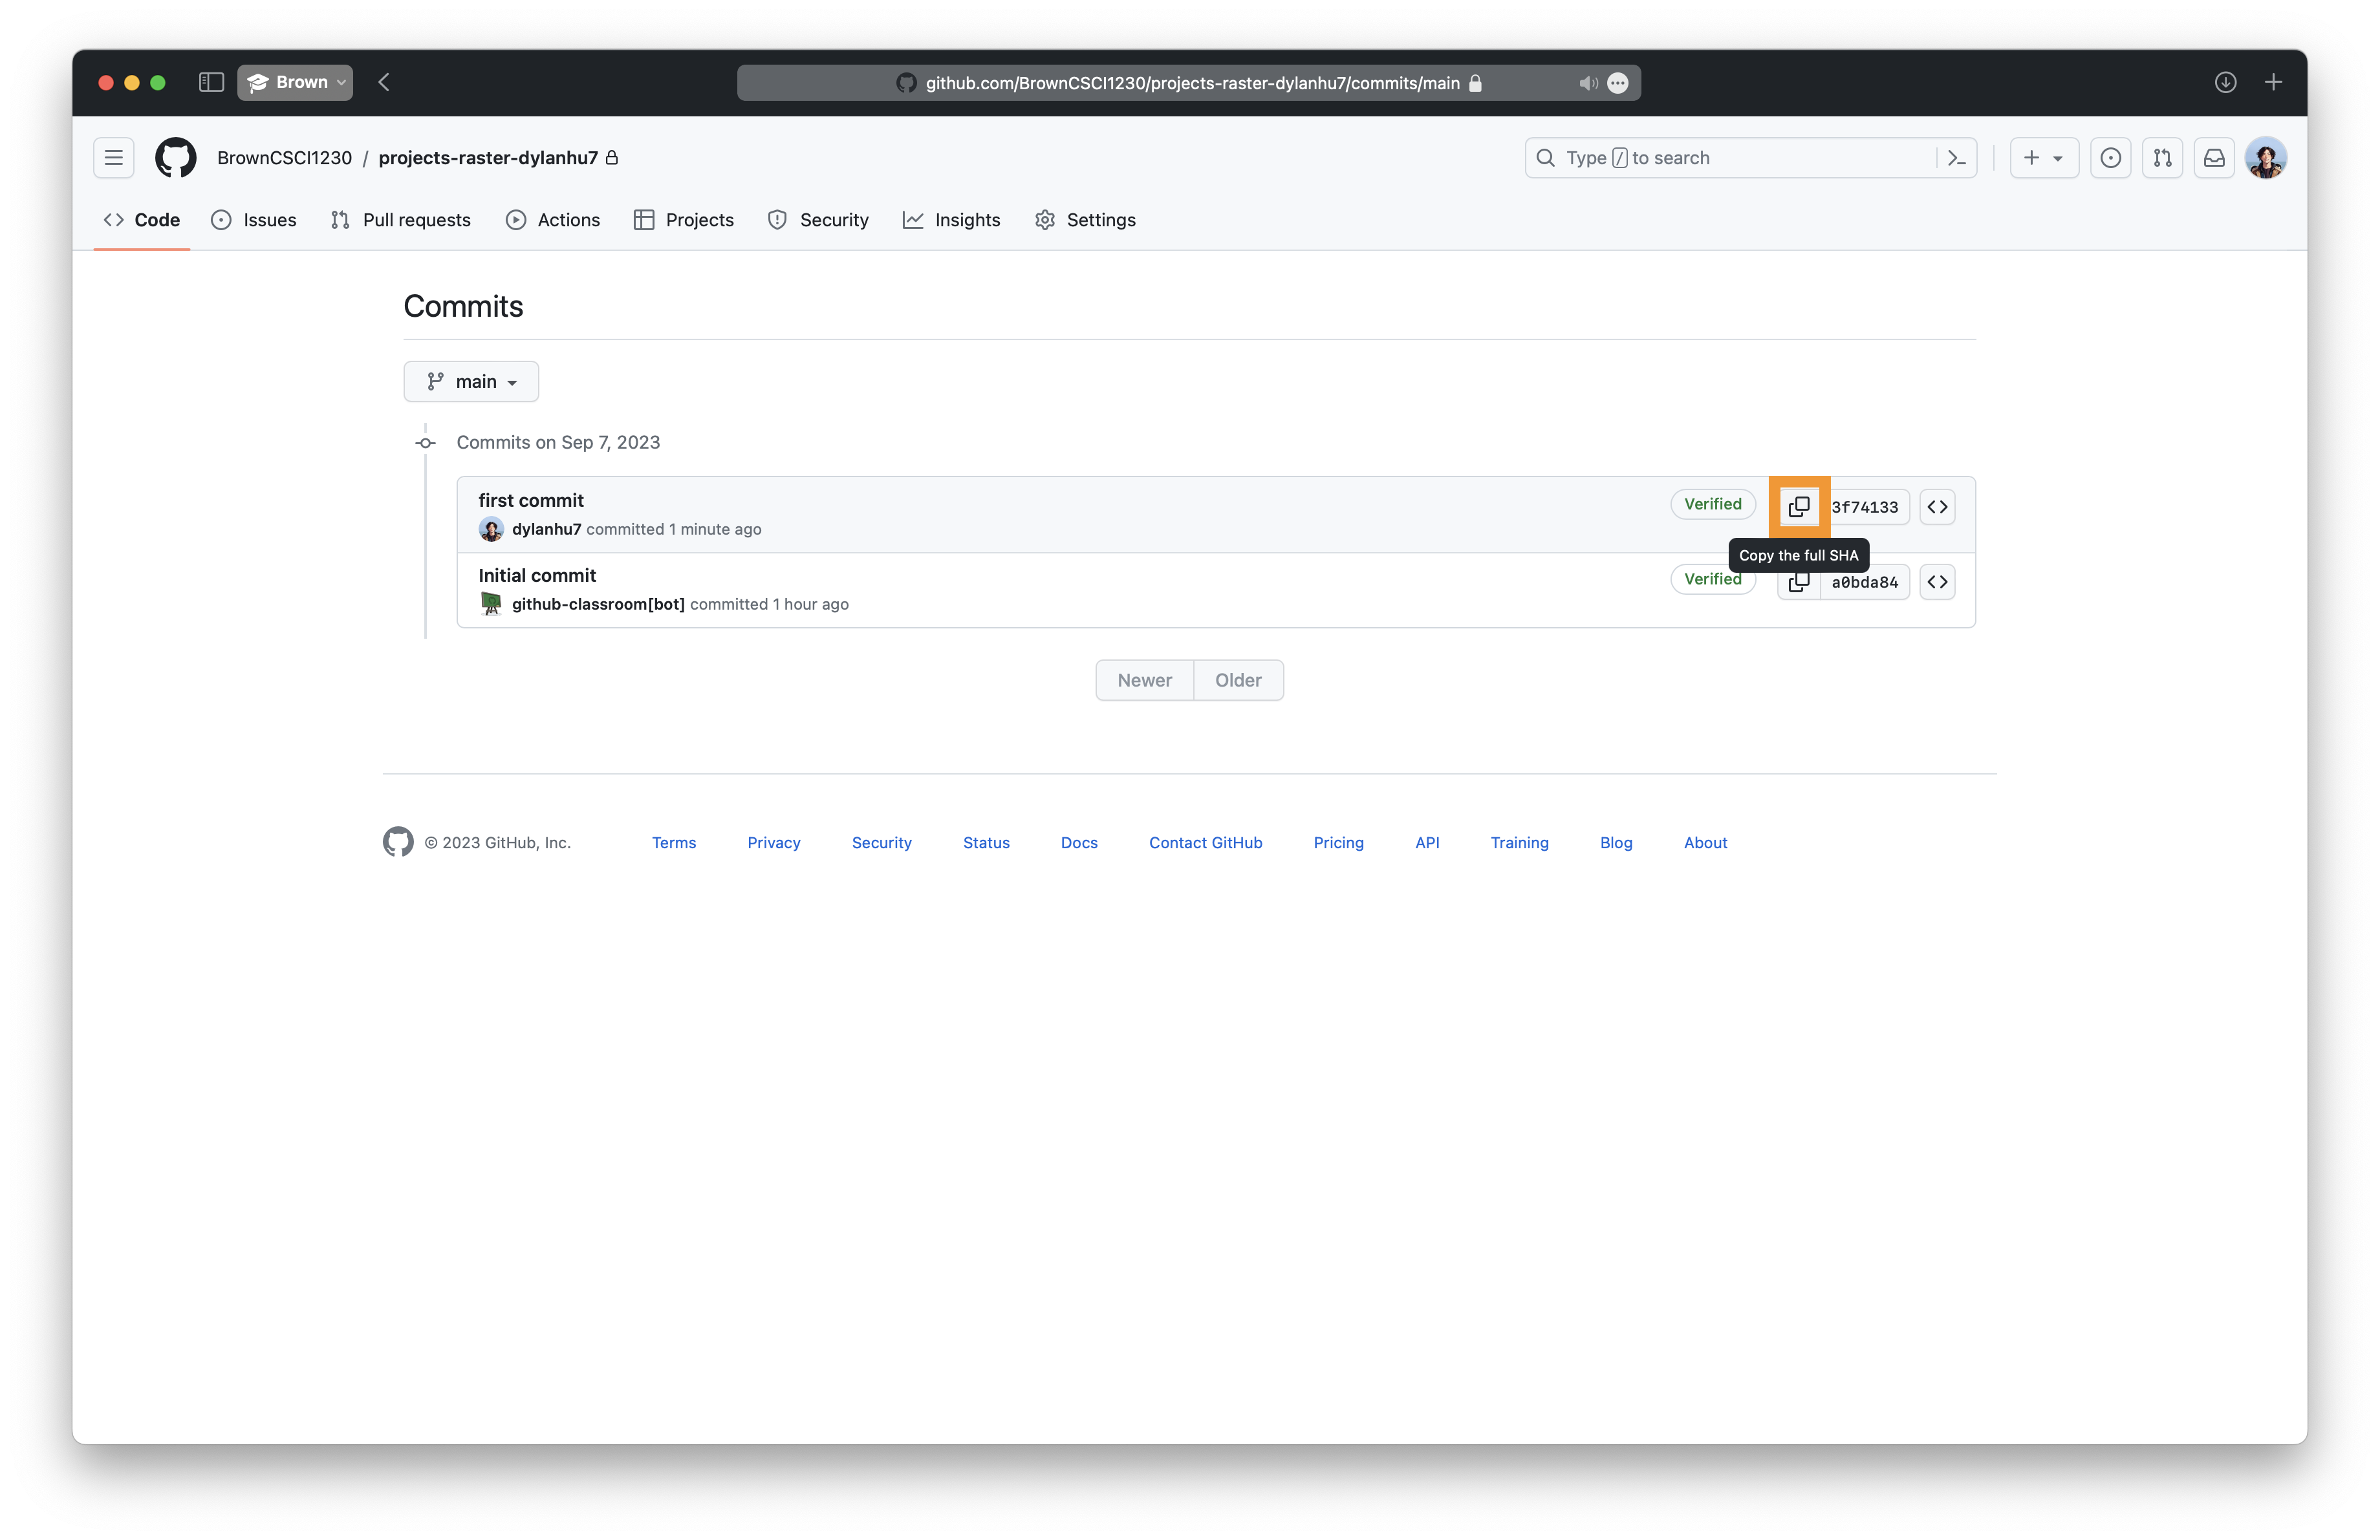Screen dimensions: 2380x1540
Task: Open footer Pricing link
Action: tap(1339, 842)
